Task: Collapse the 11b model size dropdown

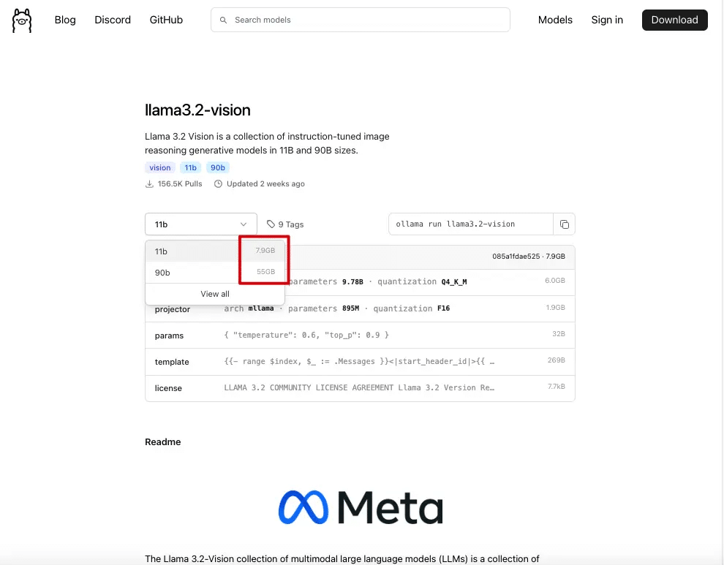Action: coord(201,224)
